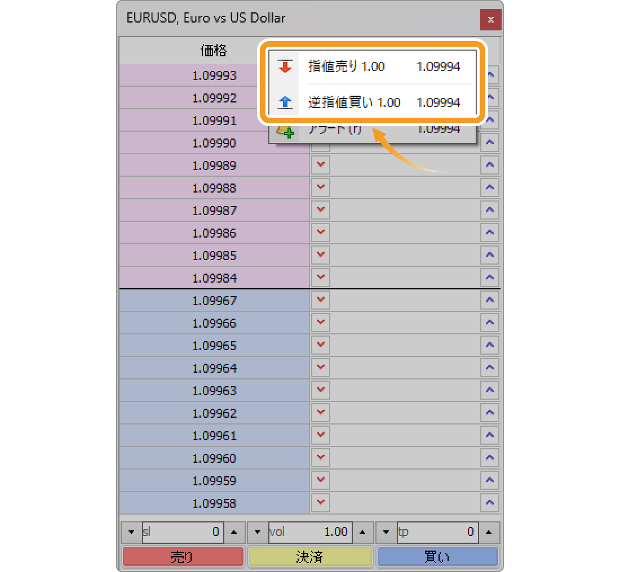
Task: Click blue buy arrow on the 1.09984 row
Action: pos(489,278)
